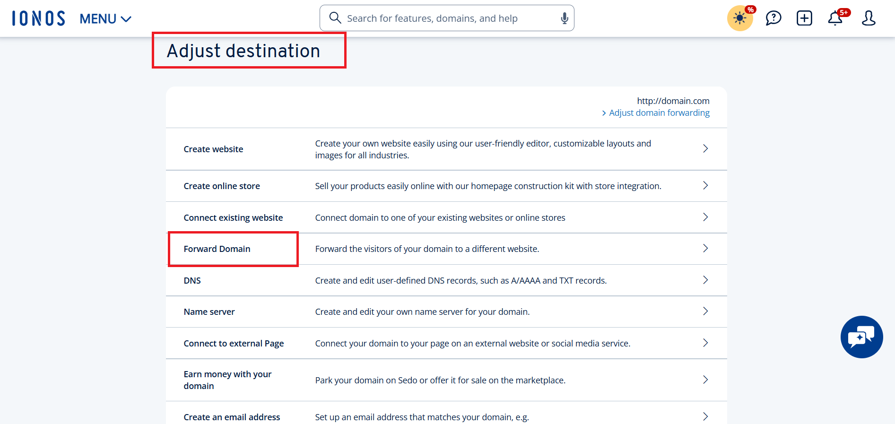The height and width of the screenshot is (424, 895).
Task: Open the MENU dropdown
Action: (105, 19)
